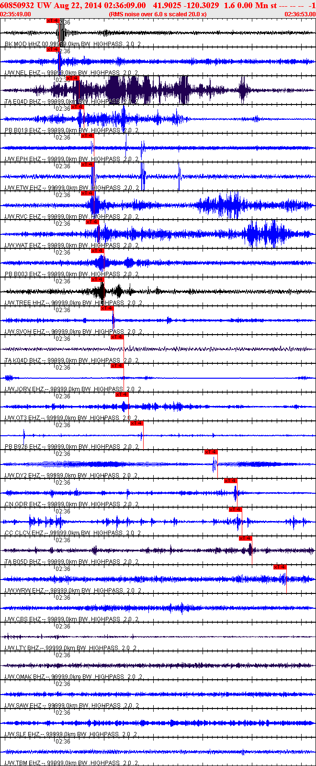Select the UW.WAT EHZ station label
The height and width of the screenshot is (766, 316).
click(72, 245)
